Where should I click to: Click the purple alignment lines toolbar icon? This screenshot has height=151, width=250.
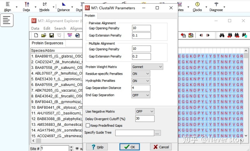click(70, 35)
